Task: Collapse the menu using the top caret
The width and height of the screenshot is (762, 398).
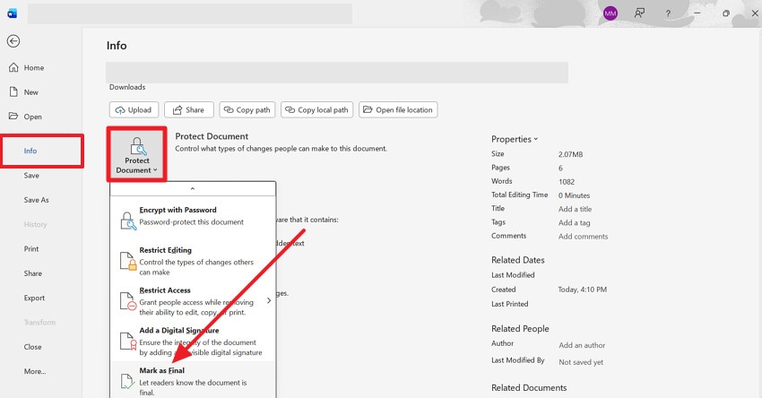Action: pyautogui.click(x=193, y=189)
